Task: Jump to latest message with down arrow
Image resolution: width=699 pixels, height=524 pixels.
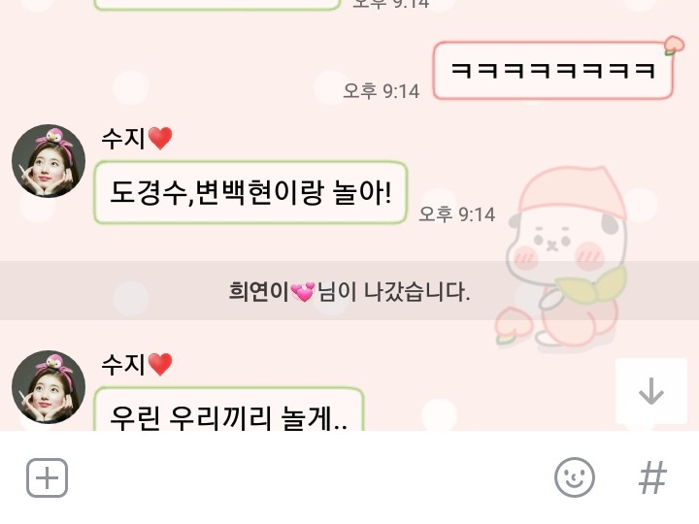Action: (650, 391)
